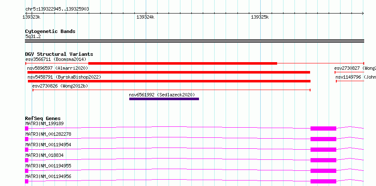Image resolution: width=376 pixels, height=186 pixels.
Task: Click the MATR3|NM_001282278 transcript label
Action: tap(48, 134)
